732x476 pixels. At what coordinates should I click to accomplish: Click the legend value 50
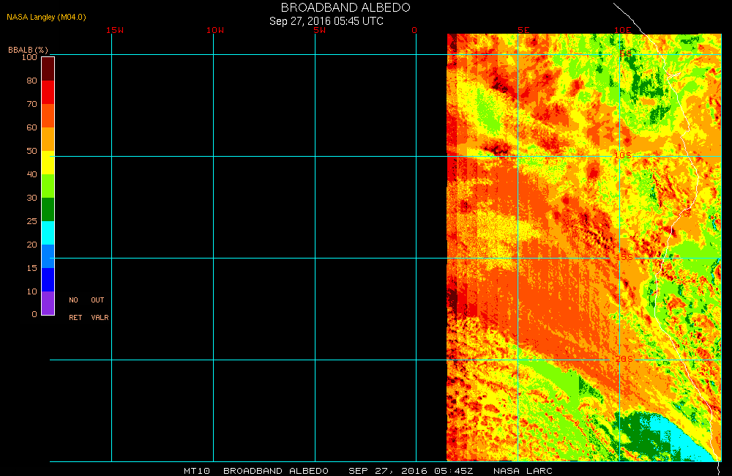[31, 150]
